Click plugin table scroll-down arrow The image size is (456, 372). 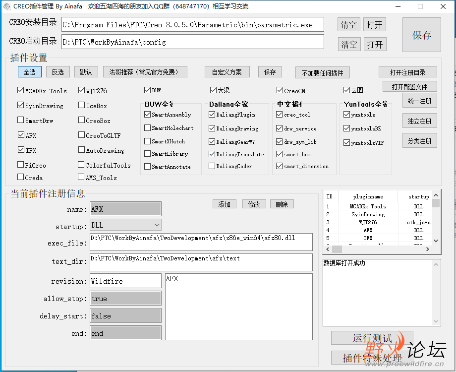point(436,241)
